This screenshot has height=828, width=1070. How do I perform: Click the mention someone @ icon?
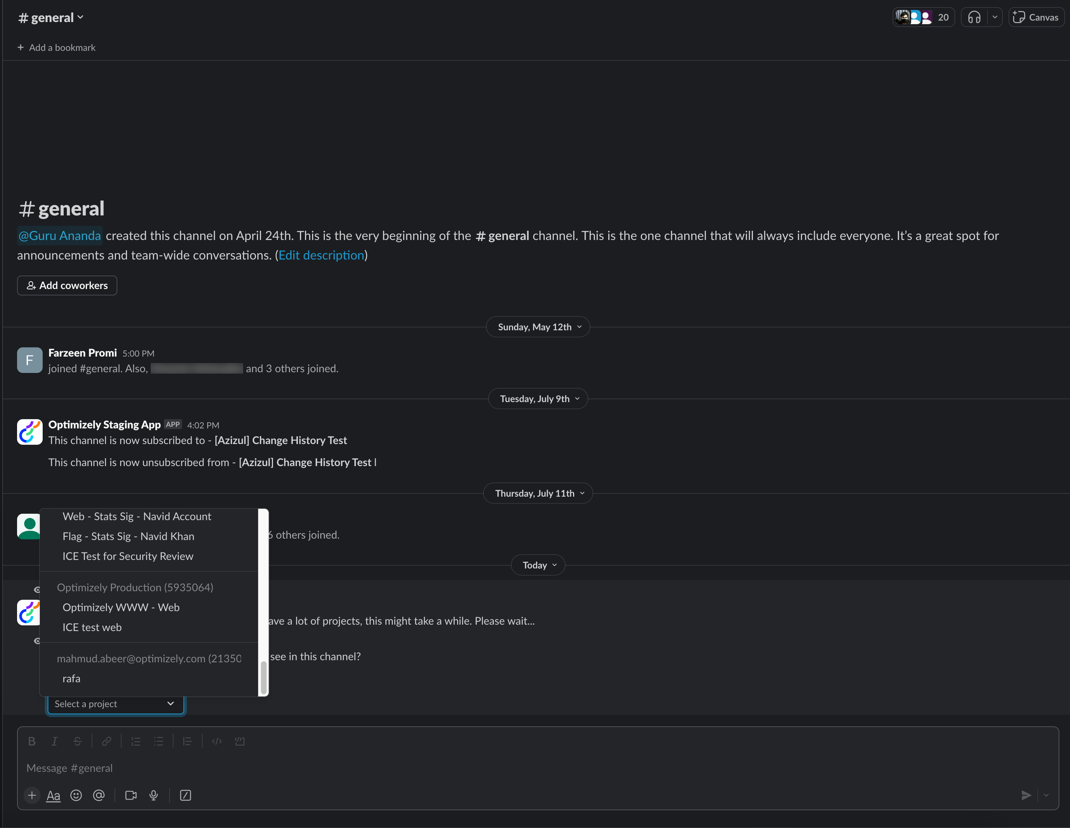tap(98, 795)
